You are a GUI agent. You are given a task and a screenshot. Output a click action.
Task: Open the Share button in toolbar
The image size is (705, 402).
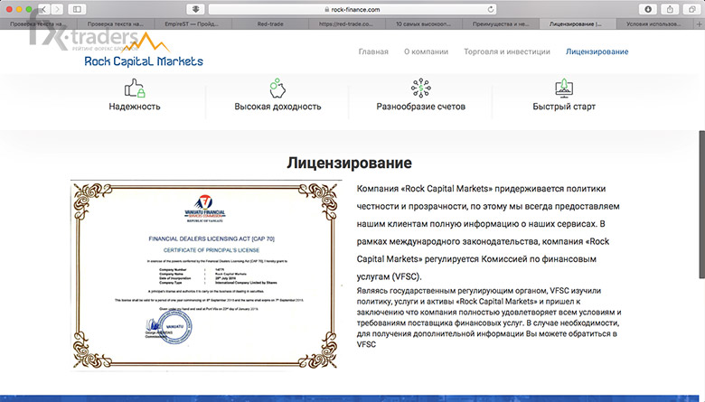tap(670, 9)
